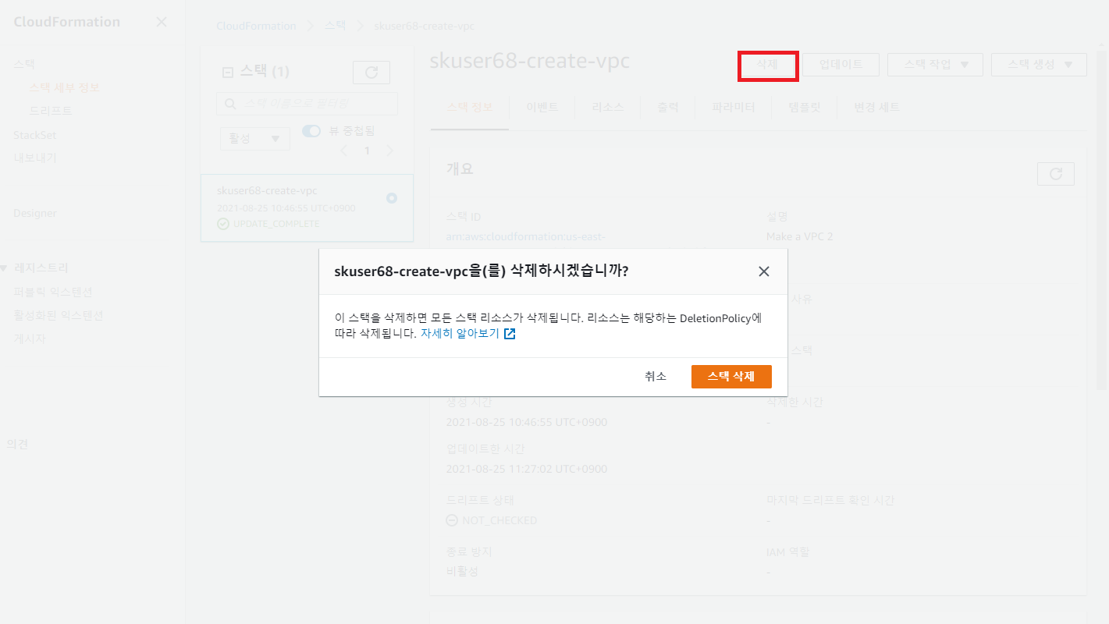Click 스택 in the breadcrumb
Viewport: 1109px width, 624px height.
(x=336, y=27)
